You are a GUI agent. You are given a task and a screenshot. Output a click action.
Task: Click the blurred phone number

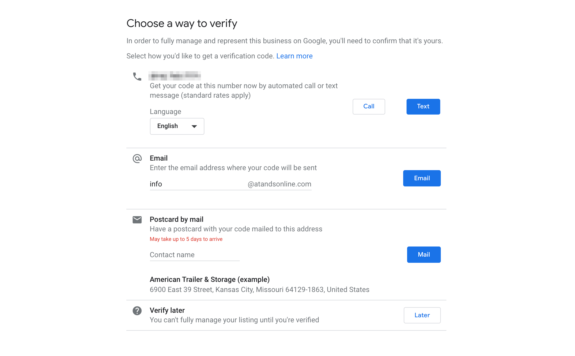tap(175, 76)
